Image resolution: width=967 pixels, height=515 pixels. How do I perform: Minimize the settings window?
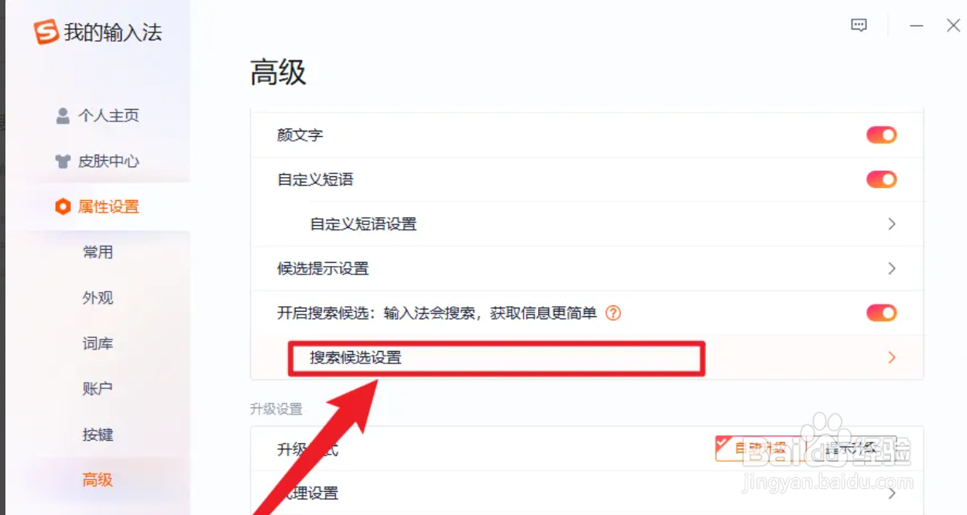[917, 26]
